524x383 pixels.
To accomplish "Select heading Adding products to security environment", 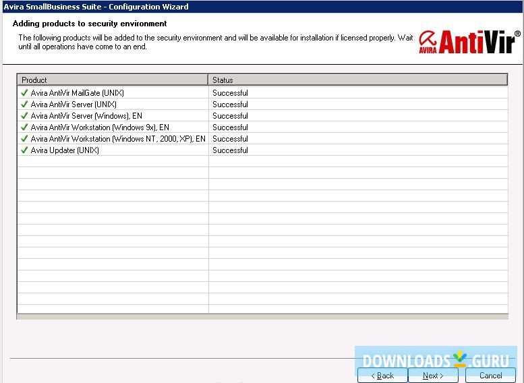I will (x=90, y=24).
